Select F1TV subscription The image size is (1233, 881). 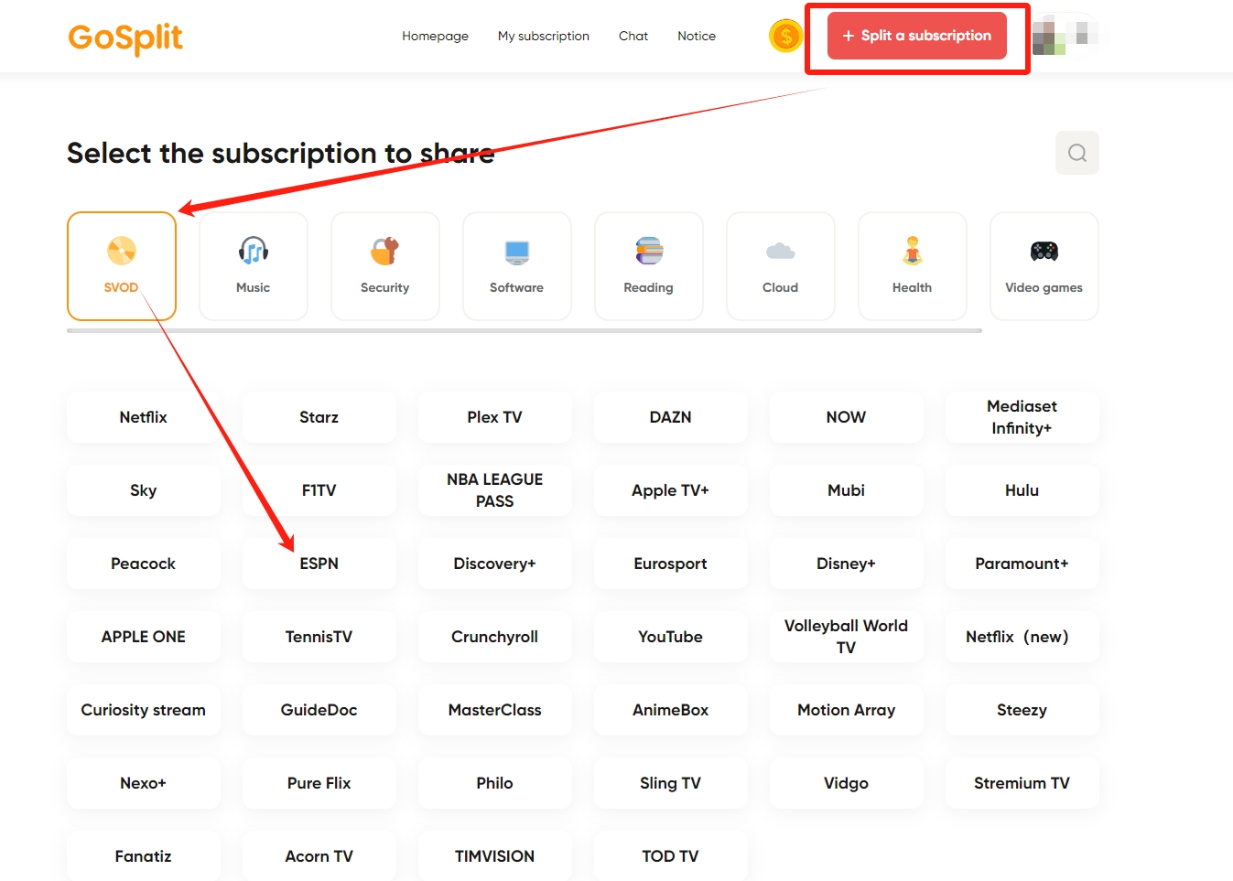click(319, 490)
